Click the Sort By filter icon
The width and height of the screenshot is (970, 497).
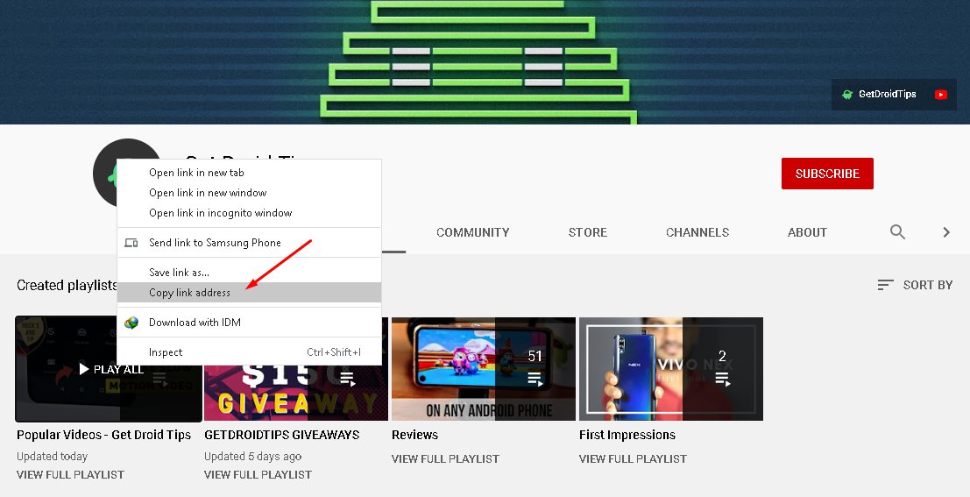(885, 285)
